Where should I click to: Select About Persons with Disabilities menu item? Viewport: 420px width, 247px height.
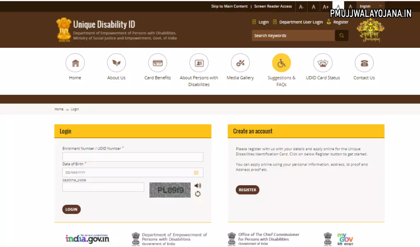199,63
